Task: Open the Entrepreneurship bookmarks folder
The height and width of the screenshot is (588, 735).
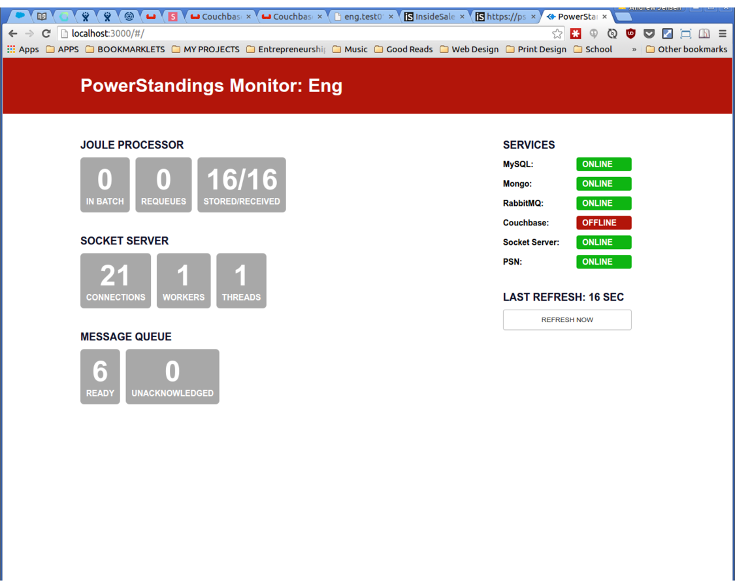Action: pos(286,49)
